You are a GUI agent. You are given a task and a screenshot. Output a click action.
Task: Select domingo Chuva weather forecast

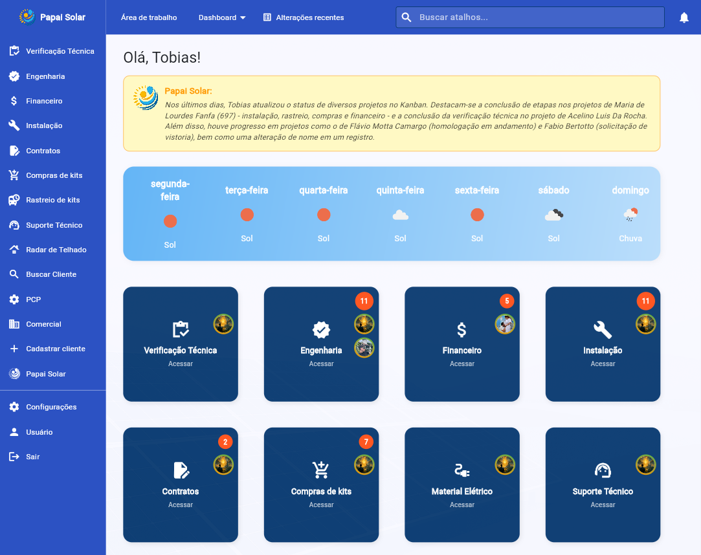click(x=630, y=215)
